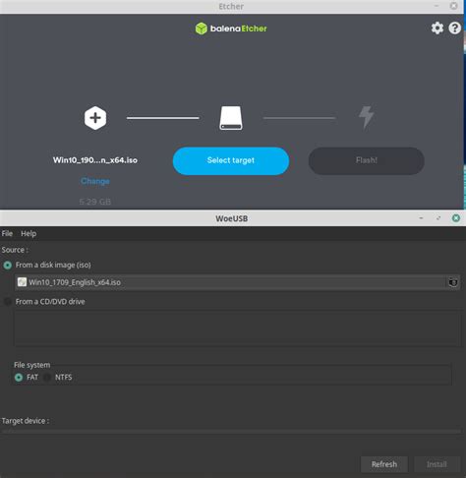466x478 pixels.
Task: Close the WoeUSB window
Action: tap(456, 218)
